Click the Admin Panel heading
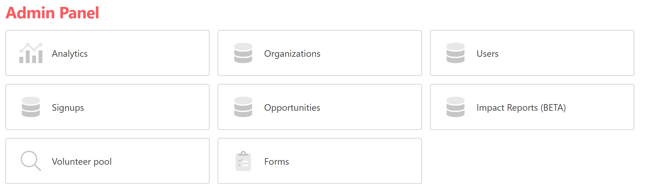This screenshot has width=645, height=195. coord(52,13)
